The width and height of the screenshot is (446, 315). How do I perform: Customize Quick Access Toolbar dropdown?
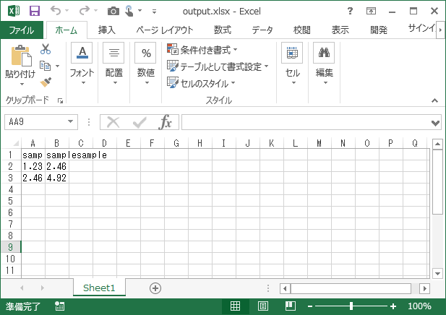pos(154,12)
